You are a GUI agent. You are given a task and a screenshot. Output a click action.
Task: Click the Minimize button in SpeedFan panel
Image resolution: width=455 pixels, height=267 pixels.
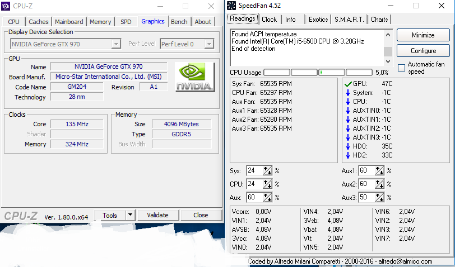coord(423,35)
